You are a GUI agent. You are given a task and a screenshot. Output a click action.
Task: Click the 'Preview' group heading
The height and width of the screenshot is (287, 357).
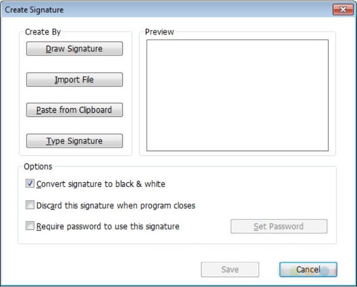pyautogui.click(x=159, y=32)
